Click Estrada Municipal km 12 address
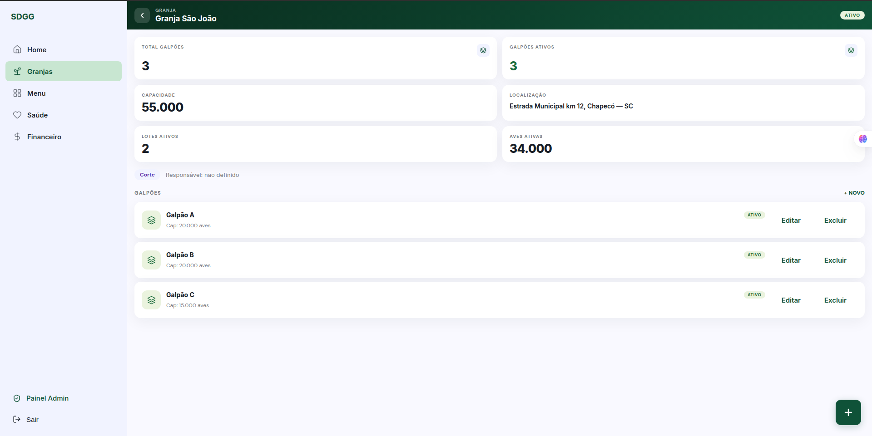Viewport: 872px width, 436px height. click(x=571, y=106)
